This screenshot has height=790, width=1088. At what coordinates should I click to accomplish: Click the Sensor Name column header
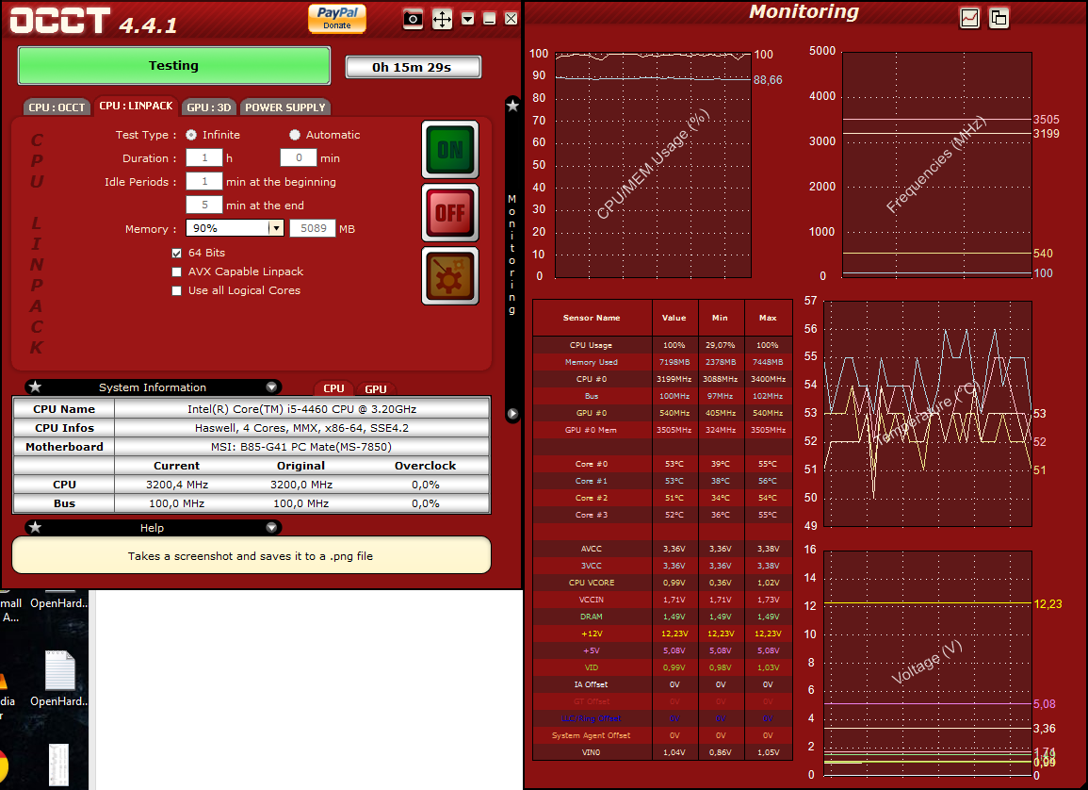click(x=592, y=318)
